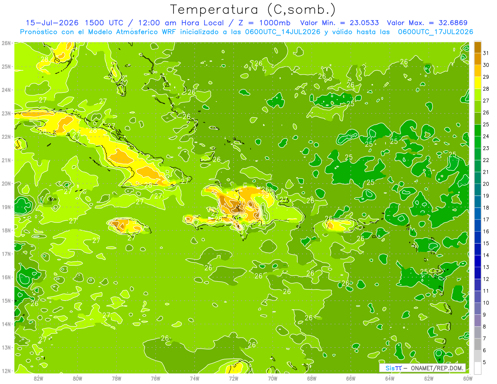Click the color scale value 22

click(486, 160)
